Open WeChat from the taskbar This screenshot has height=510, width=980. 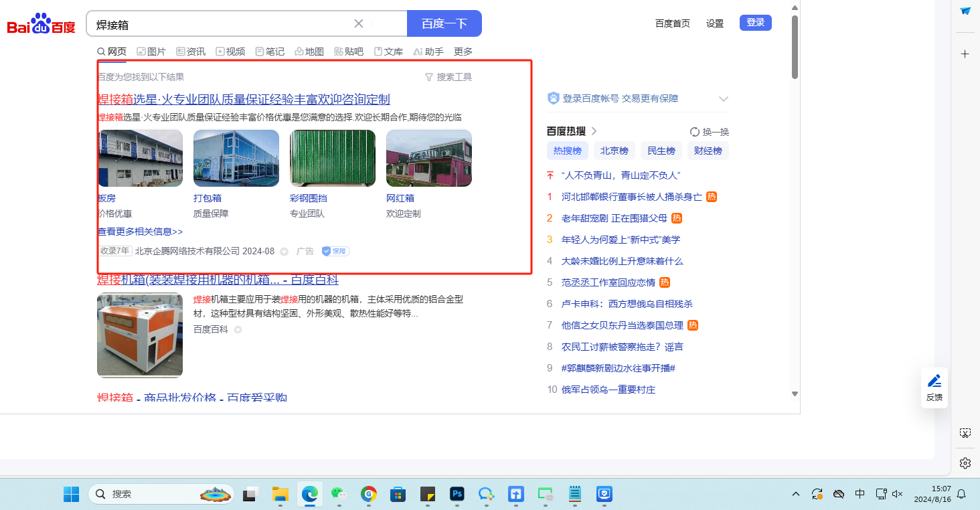(x=339, y=495)
